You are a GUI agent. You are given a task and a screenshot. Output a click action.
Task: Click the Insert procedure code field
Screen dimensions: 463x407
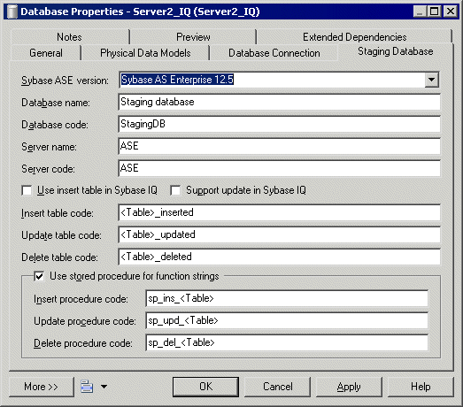(287, 298)
